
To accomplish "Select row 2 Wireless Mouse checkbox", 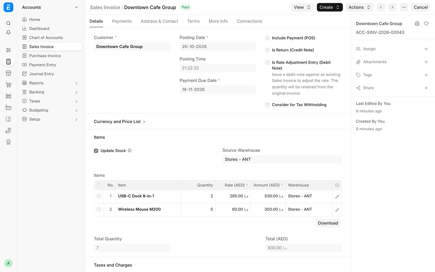I will [x=99, y=209].
